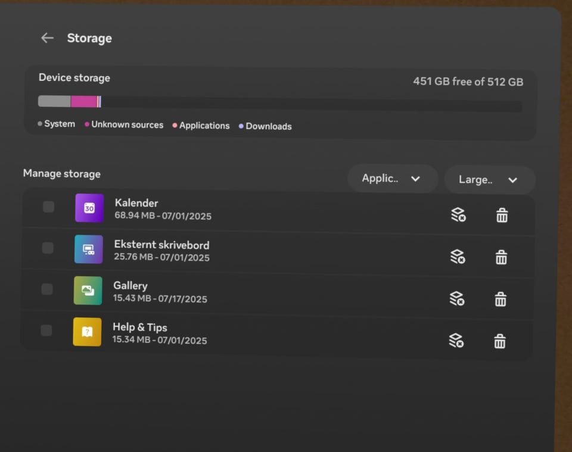Viewport: 572px width, 452px height.
Task: Clear Help & Tips app data icon
Action: (456, 341)
